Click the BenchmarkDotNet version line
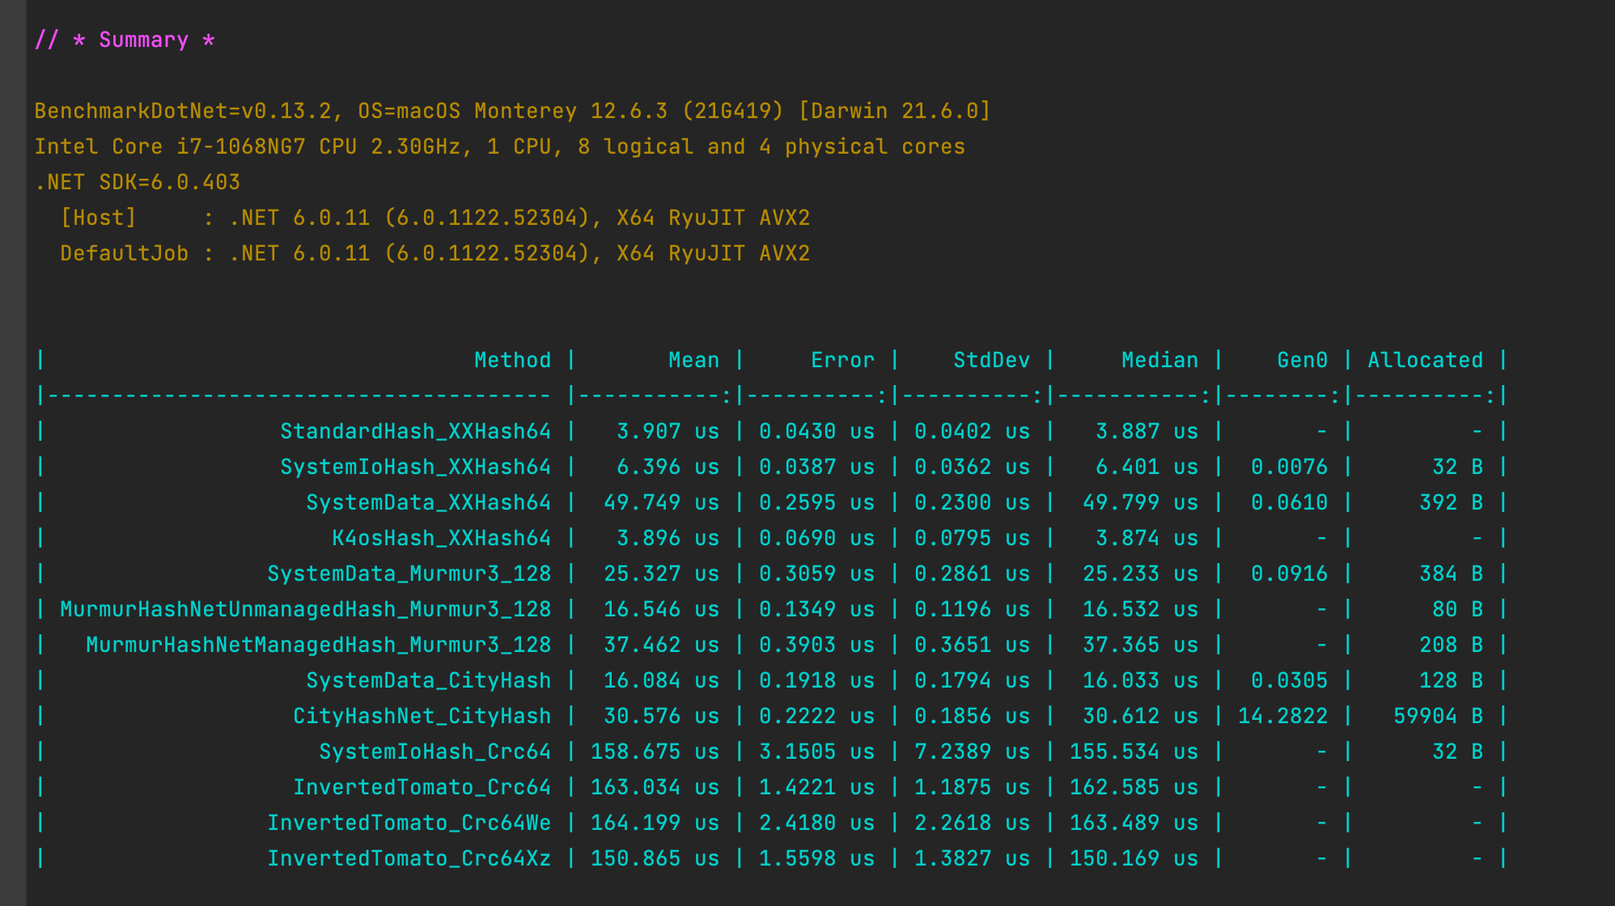Screen dimensions: 1615x906 [x=512, y=112]
